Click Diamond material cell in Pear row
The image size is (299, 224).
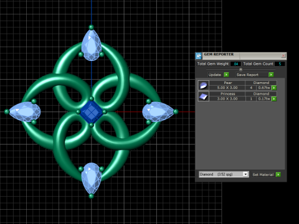tap(261, 83)
